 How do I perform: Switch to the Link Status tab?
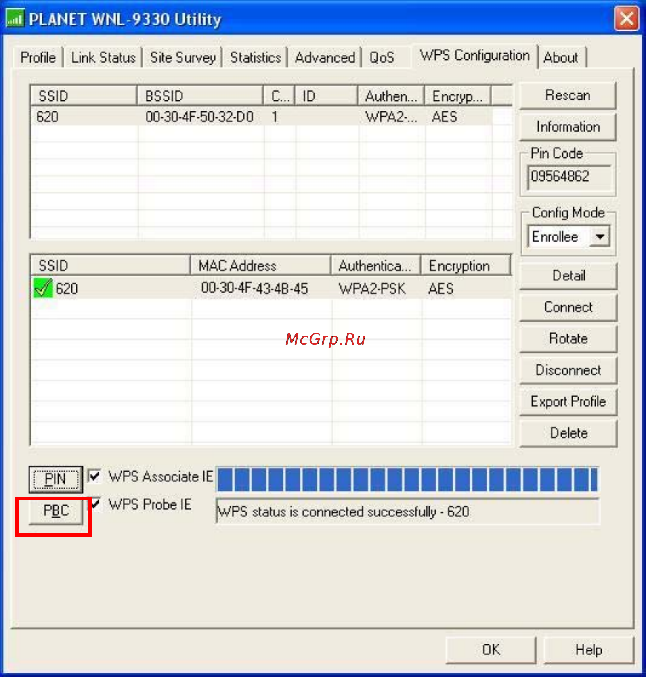[103, 57]
